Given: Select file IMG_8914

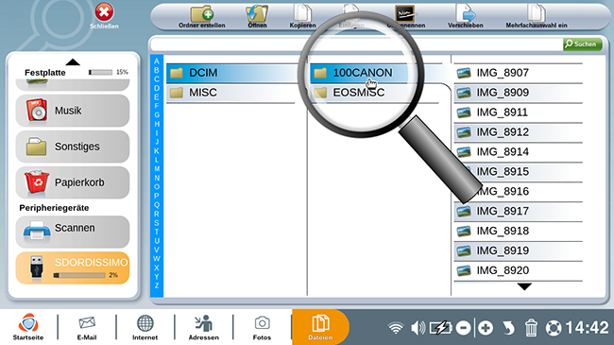Looking at the screenshot, I should click(x=518, y=152).
